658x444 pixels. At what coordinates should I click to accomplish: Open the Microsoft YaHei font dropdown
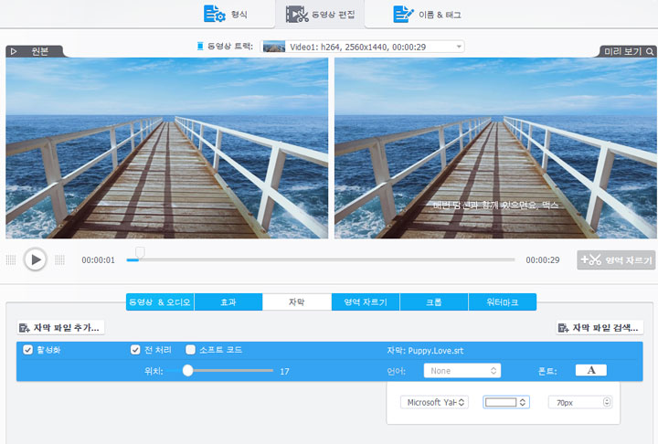pos(434,402)
